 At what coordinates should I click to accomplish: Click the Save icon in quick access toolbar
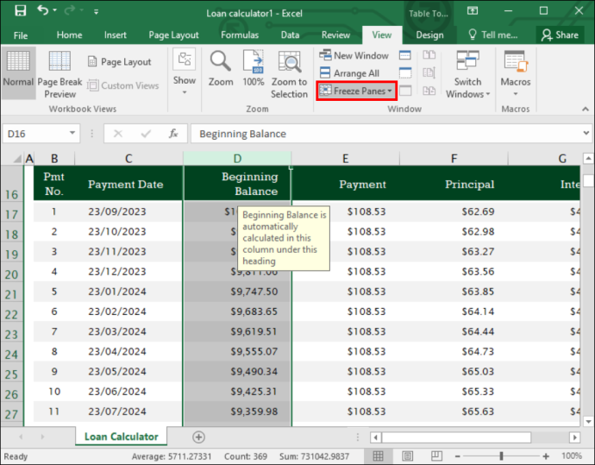[21, 10]
